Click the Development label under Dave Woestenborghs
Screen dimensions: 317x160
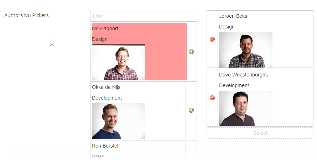coord(234,86)
